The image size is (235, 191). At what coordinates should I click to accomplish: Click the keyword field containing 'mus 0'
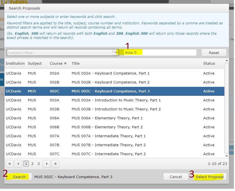tap(161, 53)
